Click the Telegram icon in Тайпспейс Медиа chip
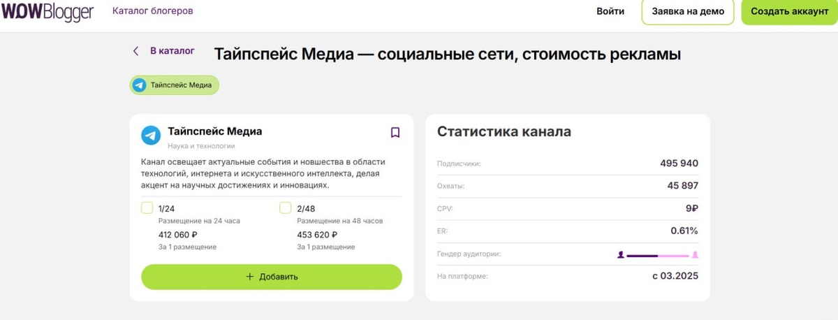Image resolution: width=838 pixels, height=320 pixels. click(140, 85)
